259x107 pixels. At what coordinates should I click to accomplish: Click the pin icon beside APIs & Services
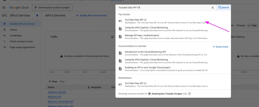coord(37,16)
